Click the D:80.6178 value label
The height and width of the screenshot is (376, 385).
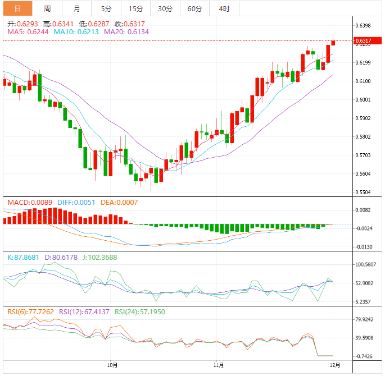coord(61,258)
